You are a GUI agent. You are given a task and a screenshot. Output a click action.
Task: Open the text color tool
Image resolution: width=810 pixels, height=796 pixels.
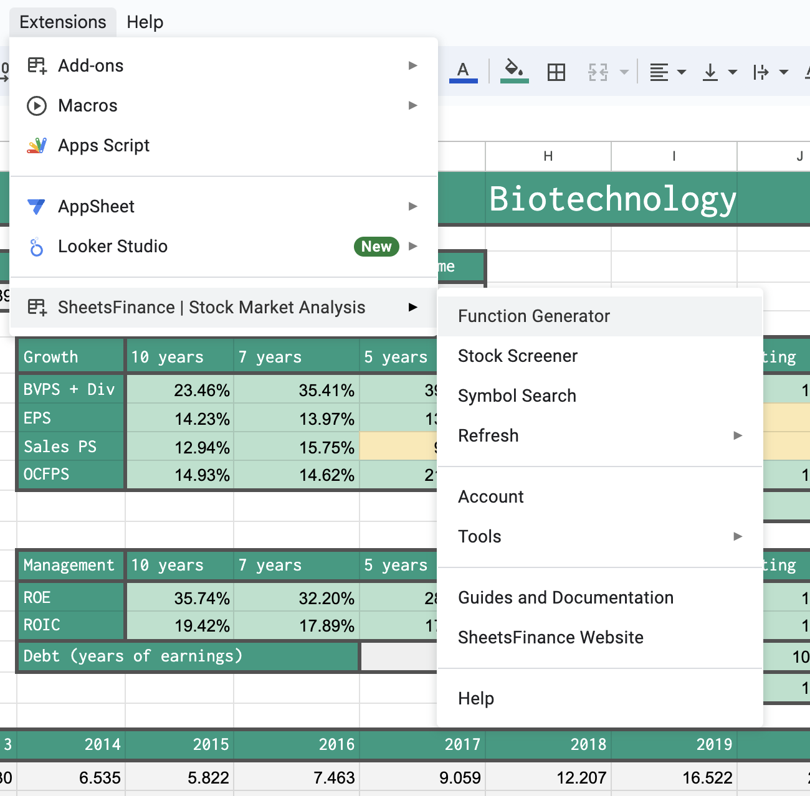coord(463,70)
